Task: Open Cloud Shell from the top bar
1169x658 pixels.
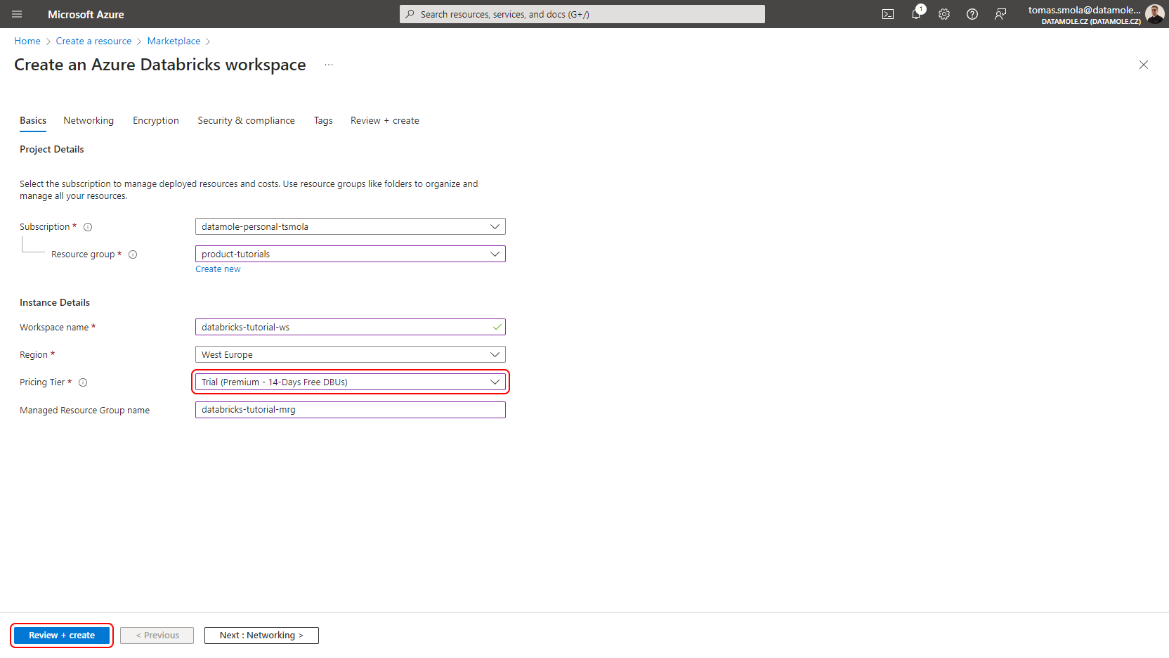Action: pos(888,14)
